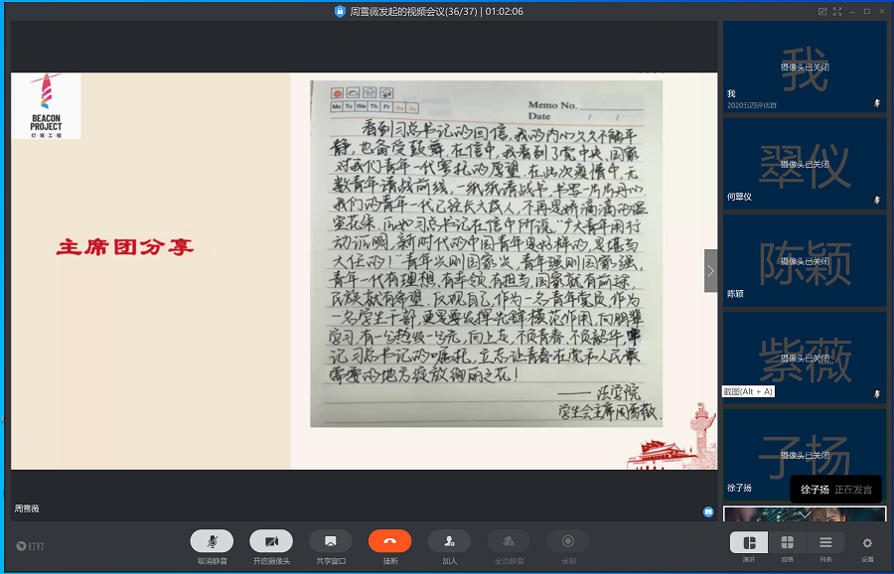Mute all members with 全员静音
The width and height of the screenshot is (894, 574).
[x=509, y=541]
